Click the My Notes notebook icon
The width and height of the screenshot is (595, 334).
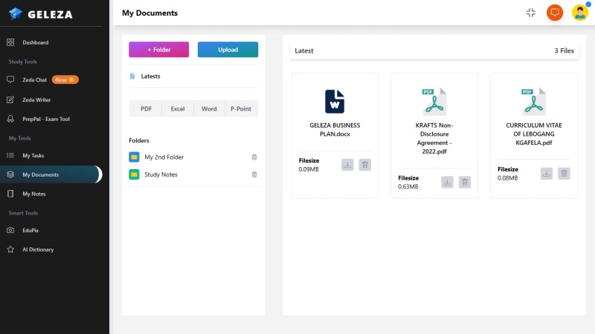10,194
